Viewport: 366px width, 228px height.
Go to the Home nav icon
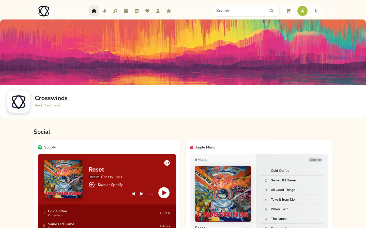point(94,11)
